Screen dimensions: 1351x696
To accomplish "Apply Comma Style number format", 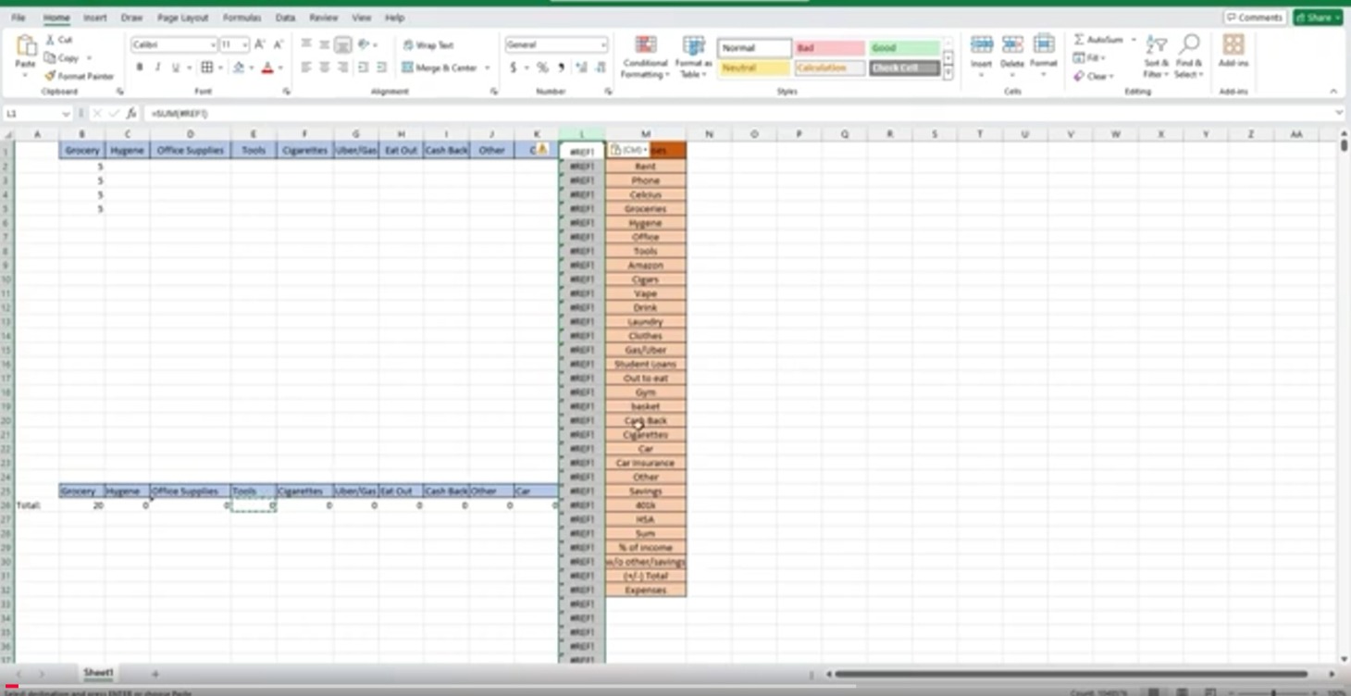I will click(x=561, y=68).
